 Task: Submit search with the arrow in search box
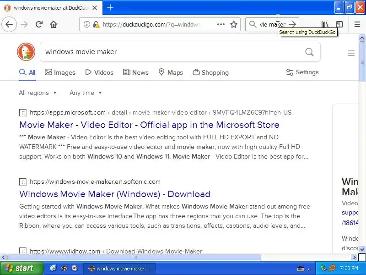pyautogui.click(x=292, y=24)
